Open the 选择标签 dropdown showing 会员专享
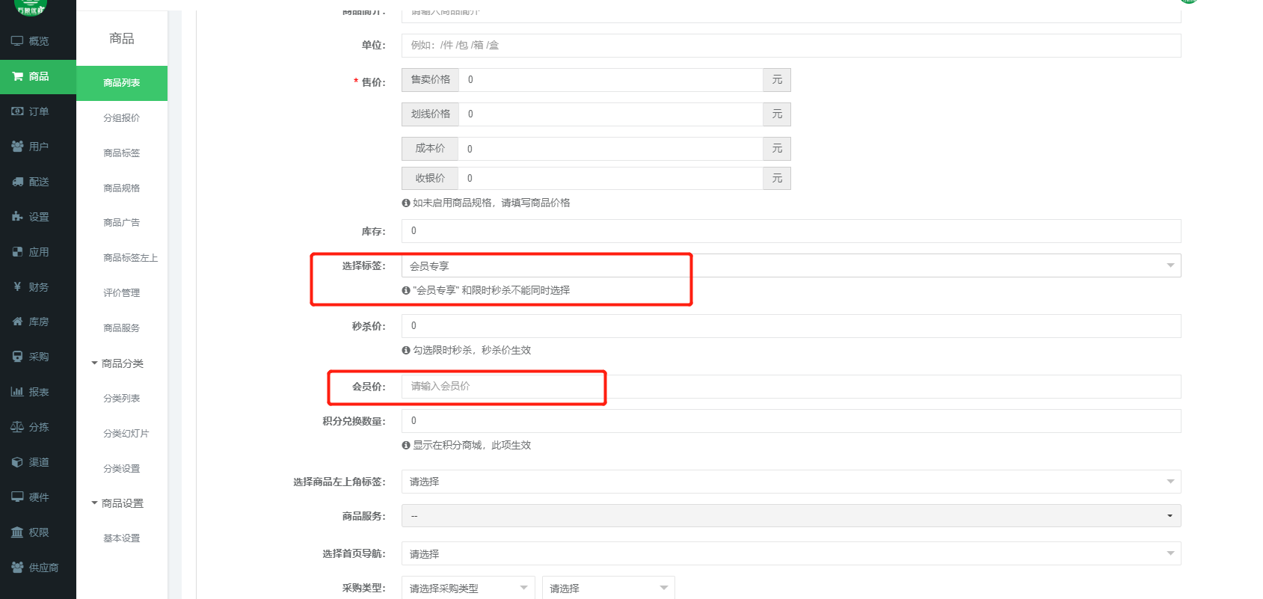Screen dimensions: 1263x599 coord(790,266)
